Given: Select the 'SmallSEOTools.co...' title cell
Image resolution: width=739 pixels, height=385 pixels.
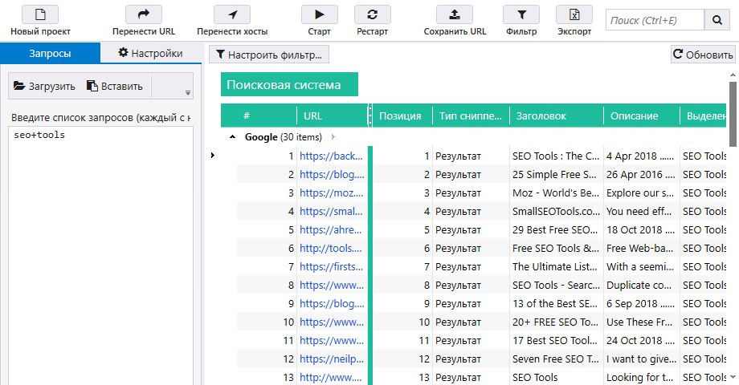Looking at the screenshot, I should coord(556,211).
